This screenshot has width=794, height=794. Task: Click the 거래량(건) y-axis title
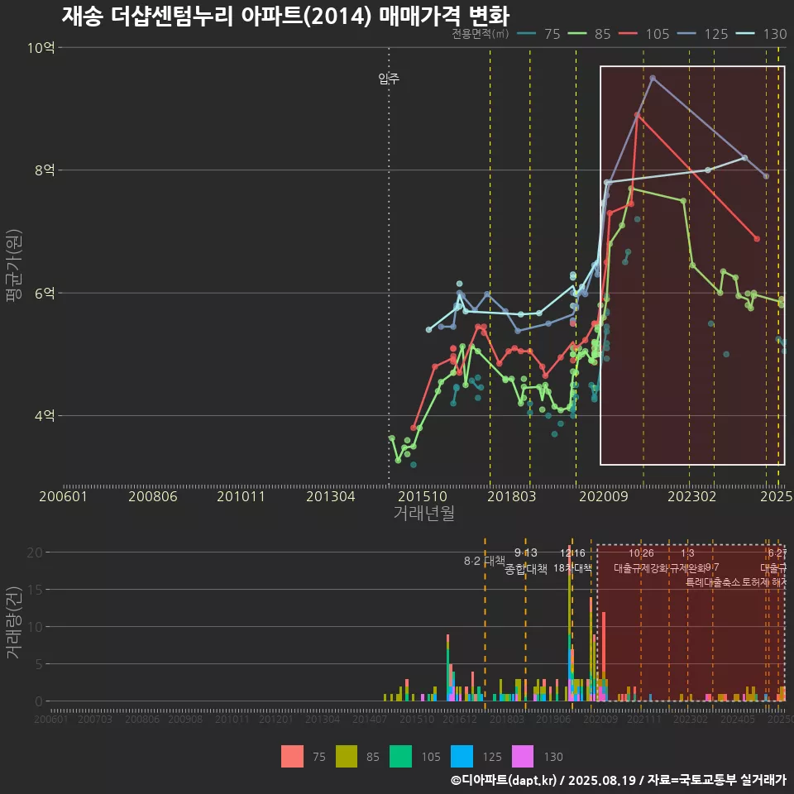click(14, 623)
